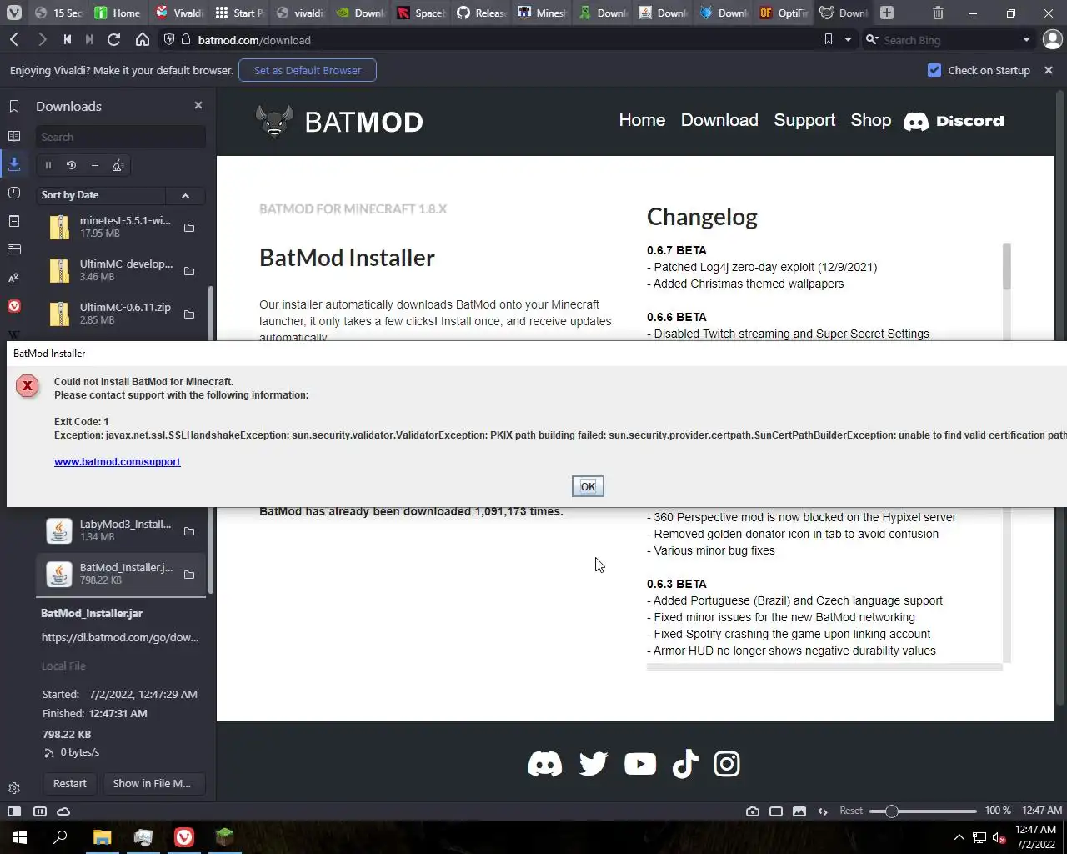Toggle the side panel visibility
Viewport: 1067px width, 854px height.
[14, 811]
